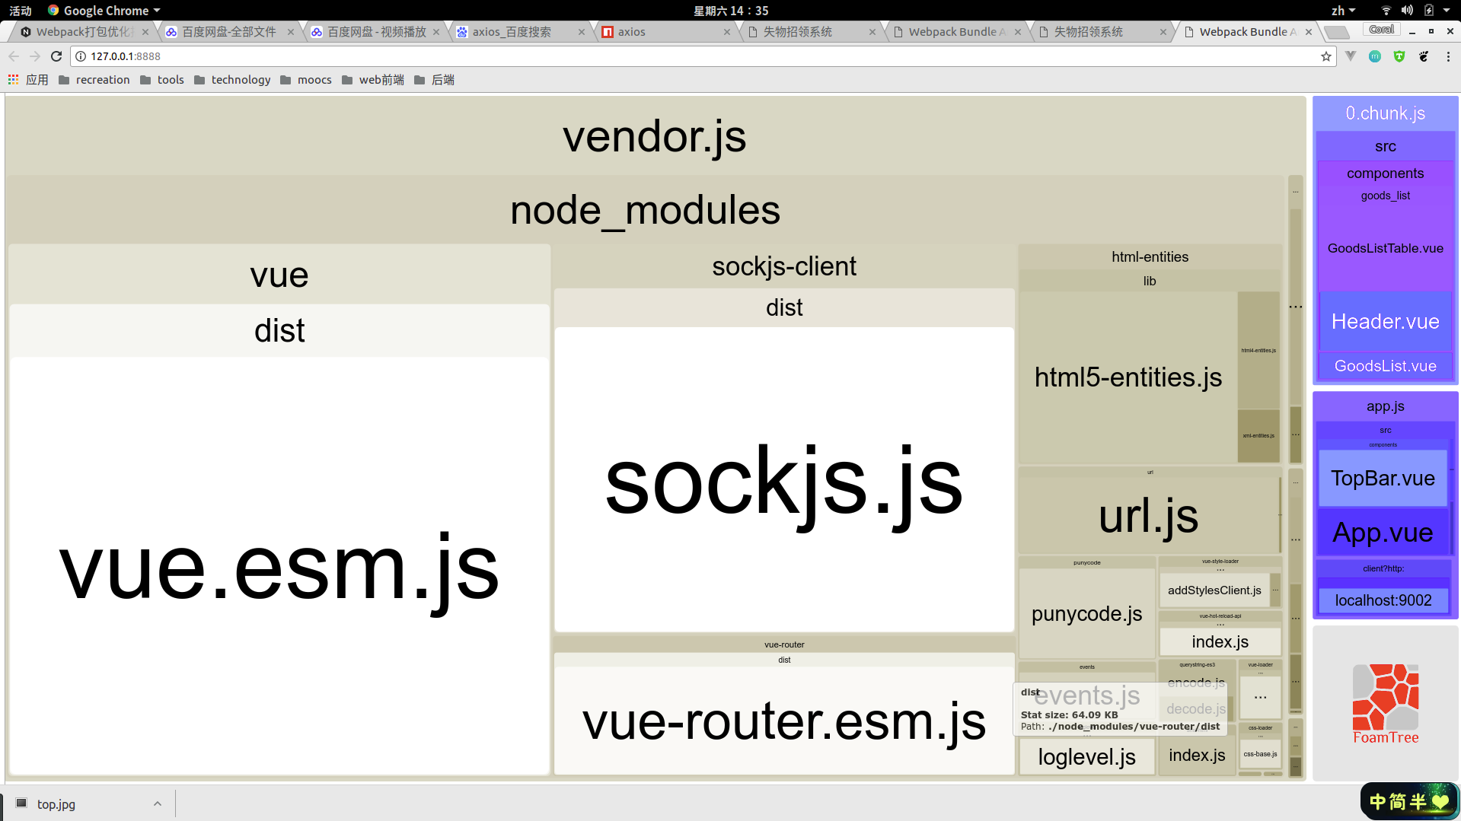Expand the Google Chrome app menu

(x=104, y=11)
